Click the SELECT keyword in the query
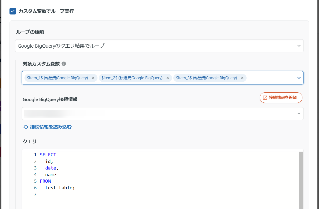 pos(48,155)
